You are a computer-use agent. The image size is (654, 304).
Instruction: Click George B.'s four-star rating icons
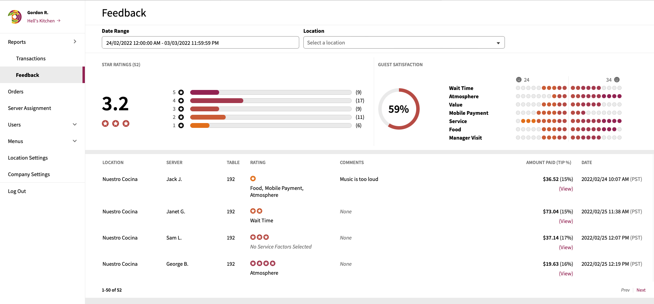point(263,263)
